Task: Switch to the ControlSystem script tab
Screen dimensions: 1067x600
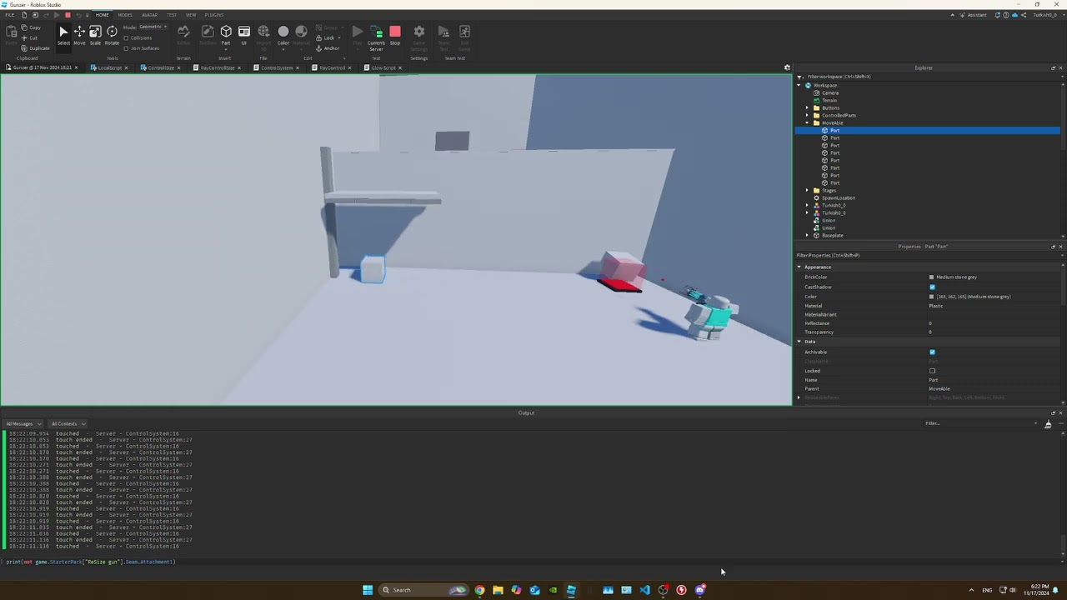Action: tap(277, 68)
